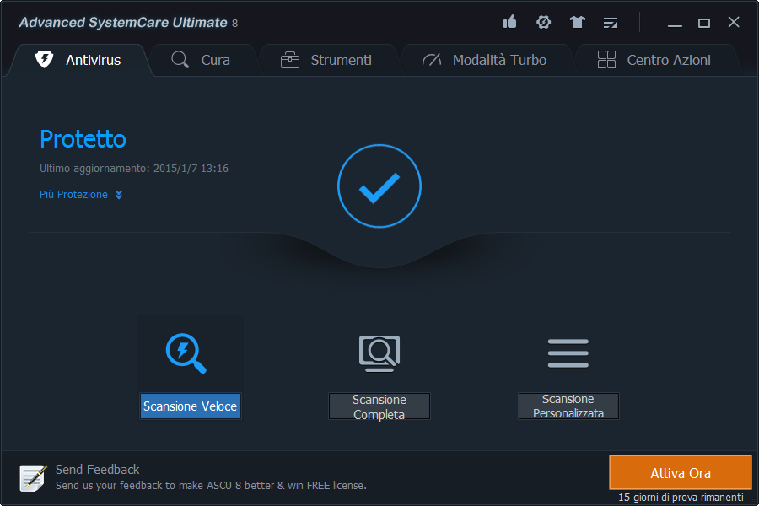The image size is (759, 506).
Task: Click the orange Attiva Ora button
Action: pyautogui.click(x=680, y=473)
